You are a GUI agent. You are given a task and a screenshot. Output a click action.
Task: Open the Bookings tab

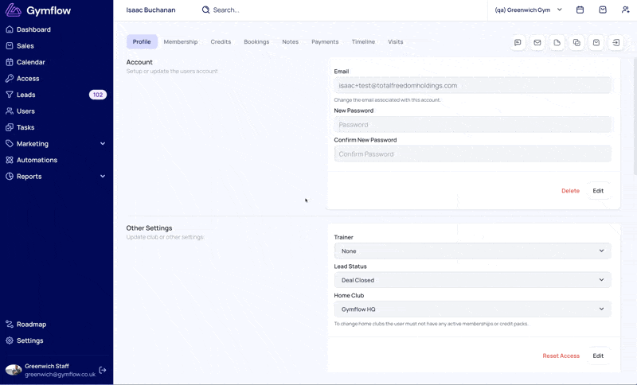pyautogui.click(x=256, y=42)
